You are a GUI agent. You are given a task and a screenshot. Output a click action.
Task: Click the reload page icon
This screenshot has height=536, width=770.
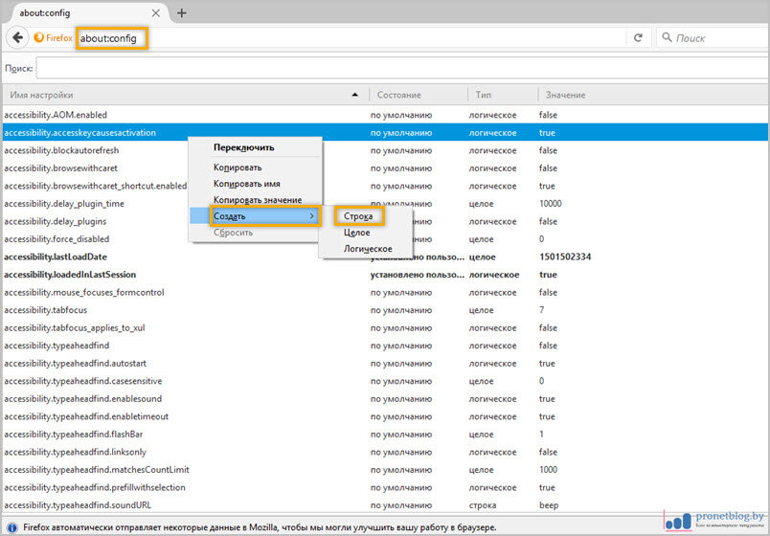[638, 38]
